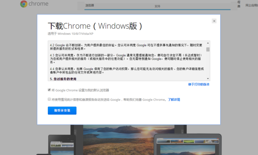Open the 了解详情 link

(174, 99)
